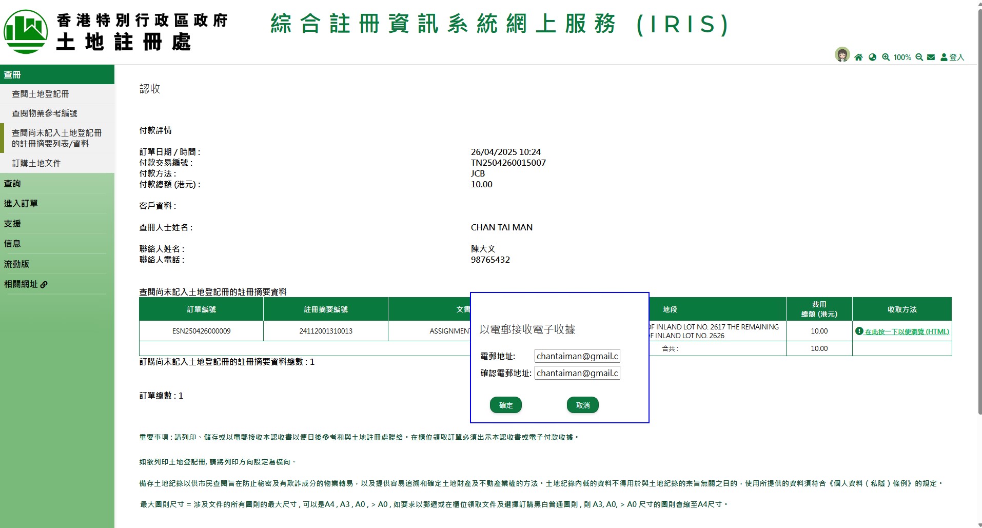Go to home page via house icon
This screenshot has width=982, height=528.
[x=858, y=57]
